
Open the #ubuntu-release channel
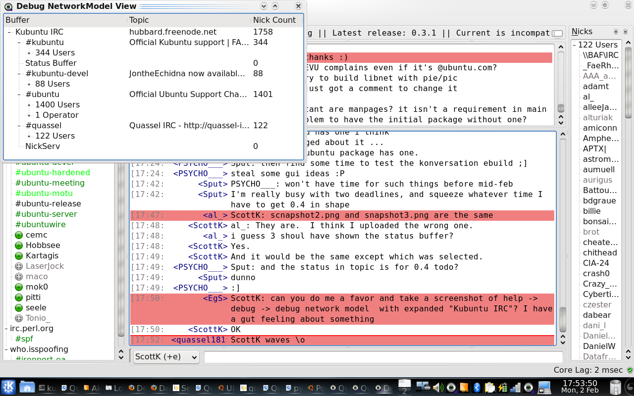click(x=48, y=204)
